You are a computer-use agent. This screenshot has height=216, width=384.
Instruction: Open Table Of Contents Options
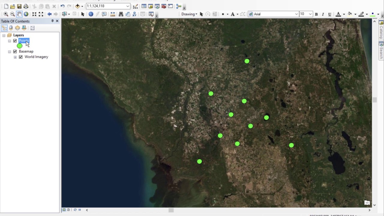coord(32,28)
